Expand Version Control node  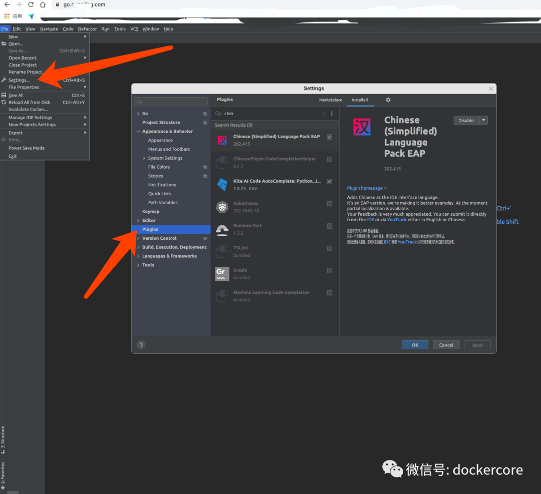click(x=138, y=238)
